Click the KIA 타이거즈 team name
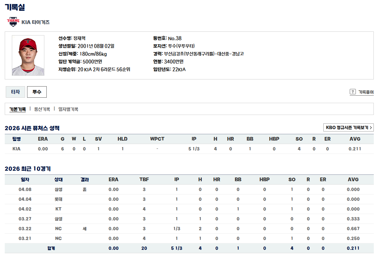The height and width of the screenshot is (260, 387). (36, 22)
